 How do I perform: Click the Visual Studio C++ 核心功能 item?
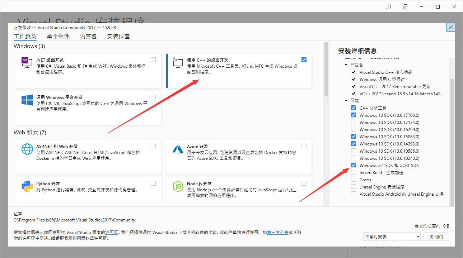point(386,72)
